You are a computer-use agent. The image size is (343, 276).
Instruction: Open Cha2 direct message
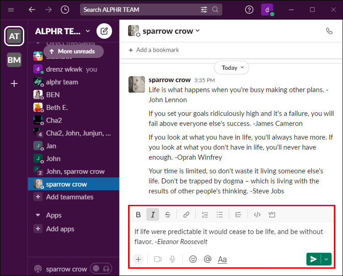(74, 120)
